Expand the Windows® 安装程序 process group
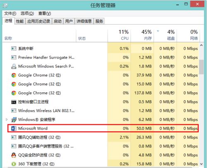Viewport: 207px width, 168px height. (x=7, y=119)
